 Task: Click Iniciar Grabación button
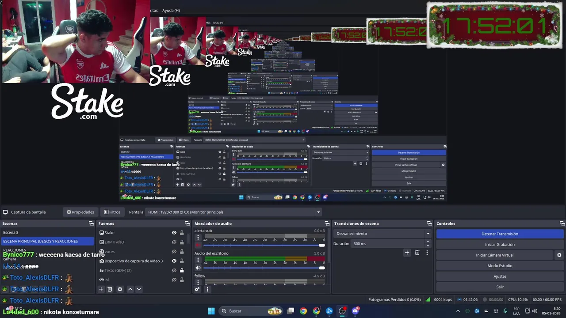(x=500, y=245)
